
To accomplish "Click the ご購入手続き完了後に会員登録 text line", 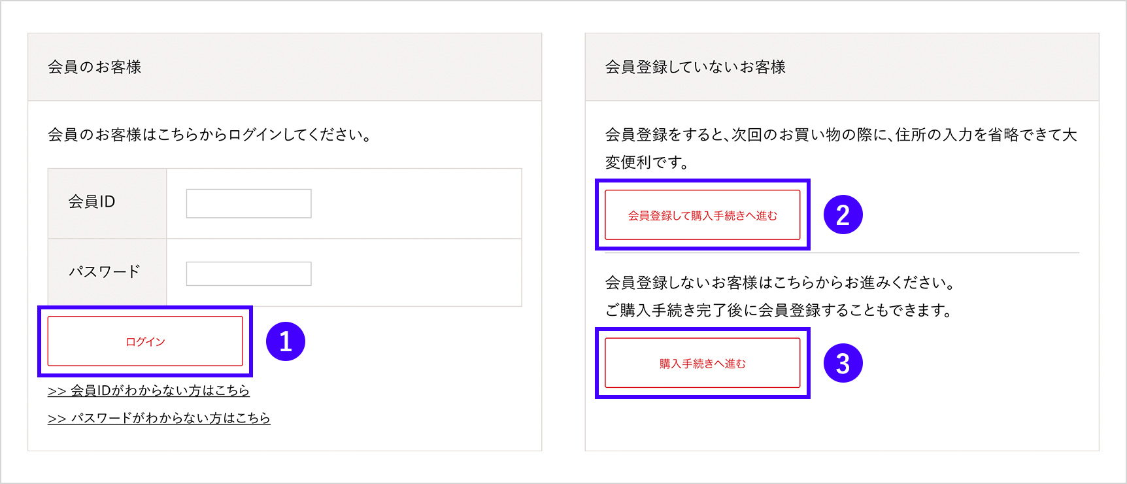I will click(778, 310).
